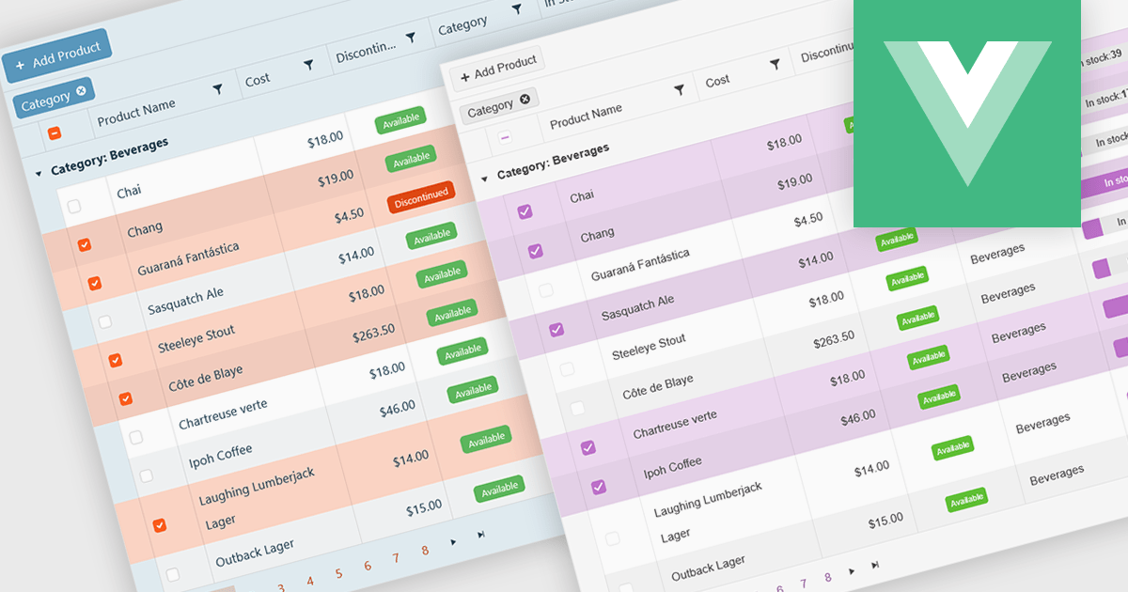Screen dimensions: 1128x592
Task: Go to page 7 in blue pager
Action: pos(396,558)
